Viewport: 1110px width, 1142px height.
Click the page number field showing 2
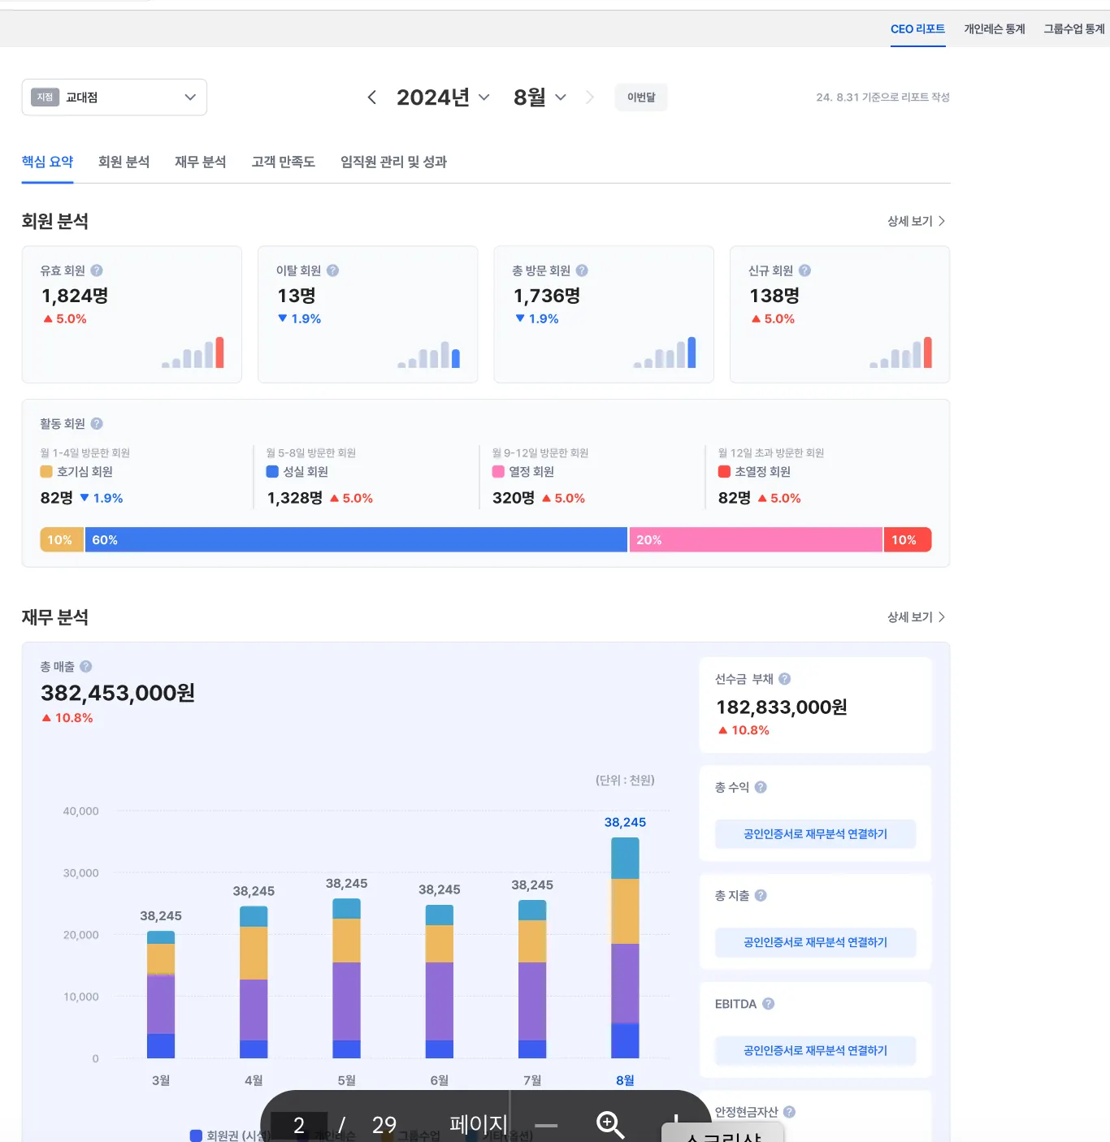299,1126
